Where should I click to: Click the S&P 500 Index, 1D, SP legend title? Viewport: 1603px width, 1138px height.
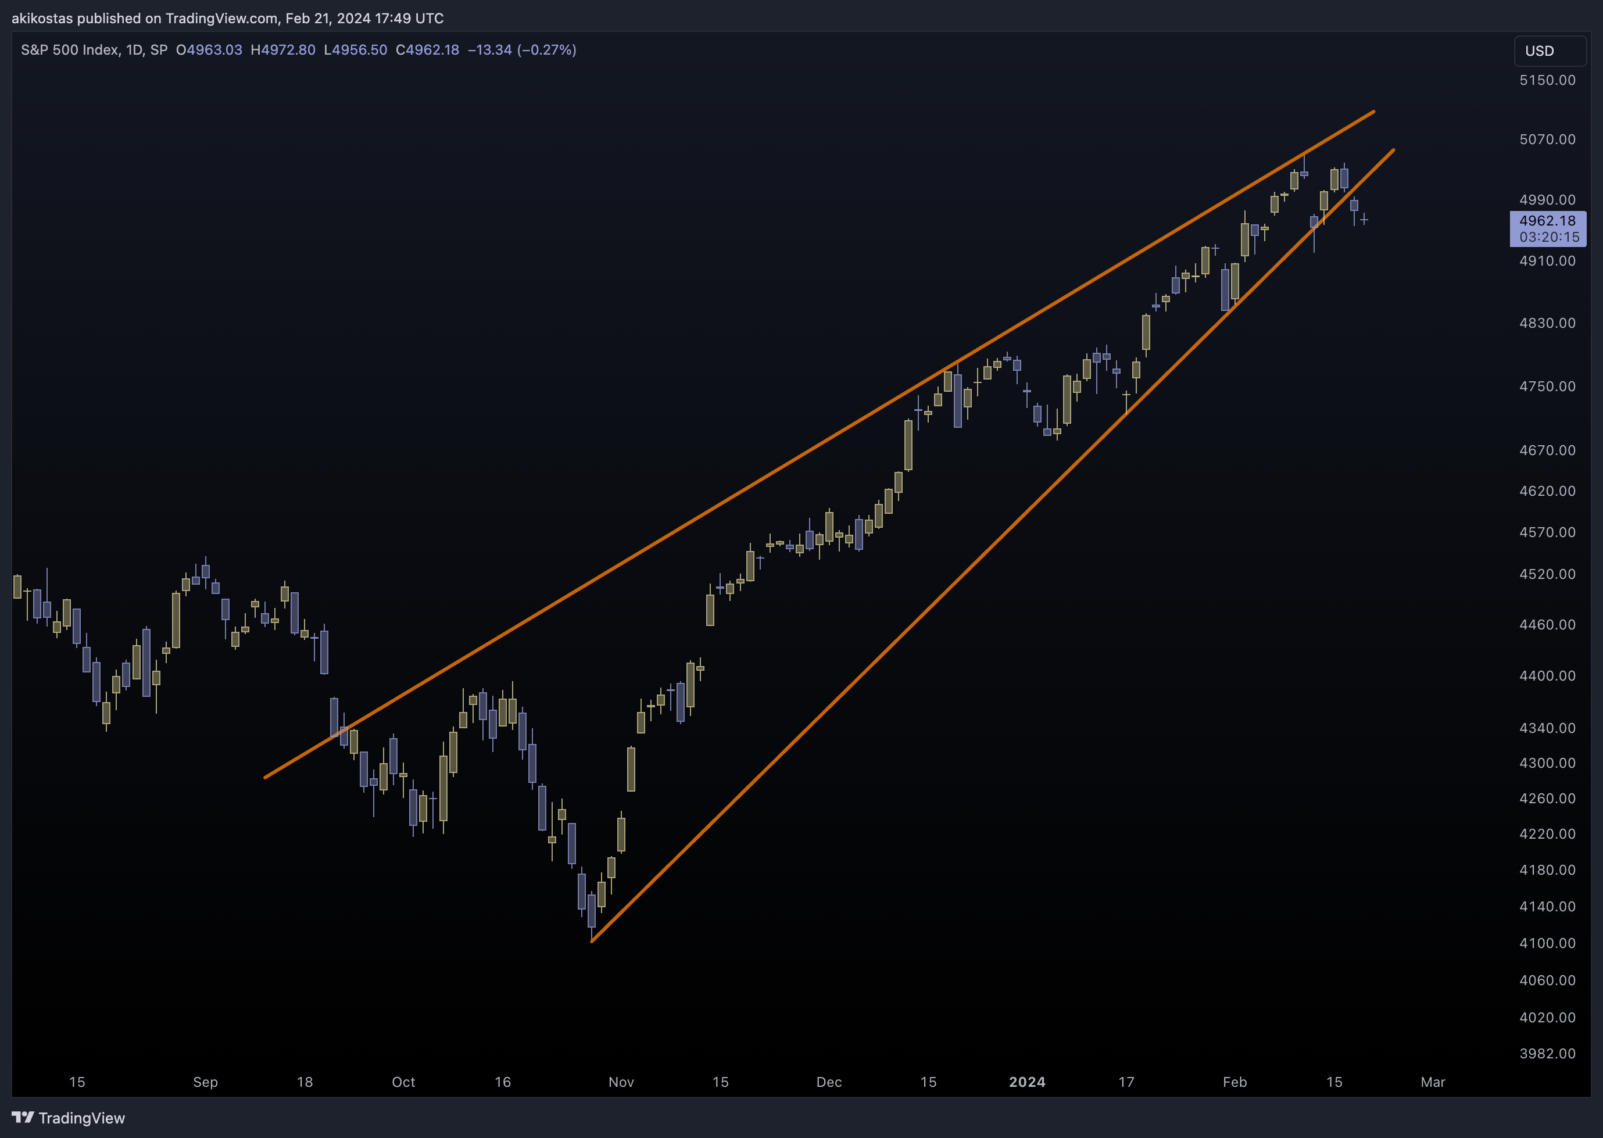[x=94, y=50]
